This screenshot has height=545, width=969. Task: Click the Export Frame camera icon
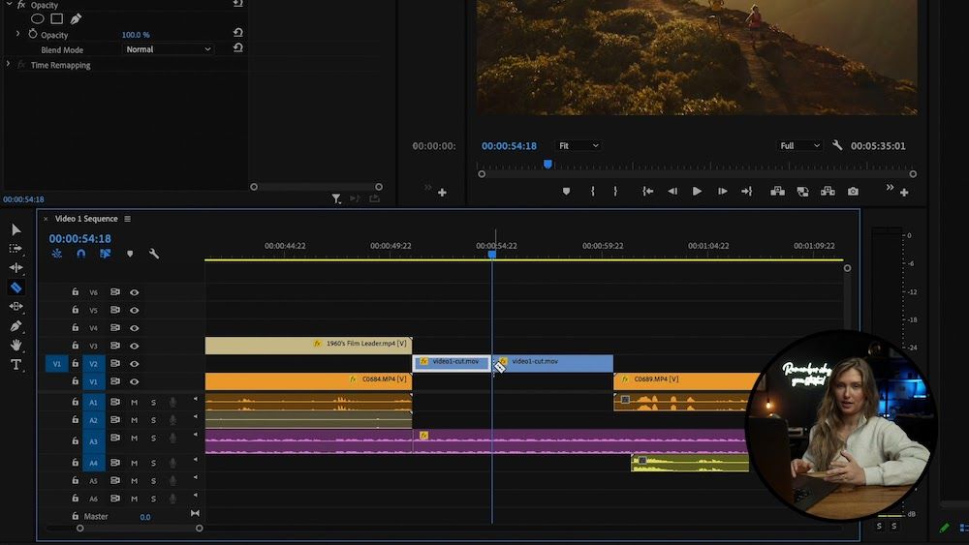coord(853,192)
